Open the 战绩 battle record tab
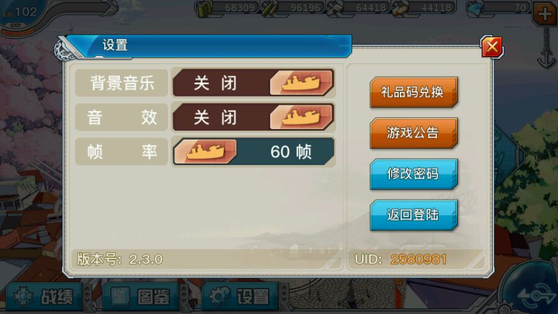558x314 pixels. (44, 297)
